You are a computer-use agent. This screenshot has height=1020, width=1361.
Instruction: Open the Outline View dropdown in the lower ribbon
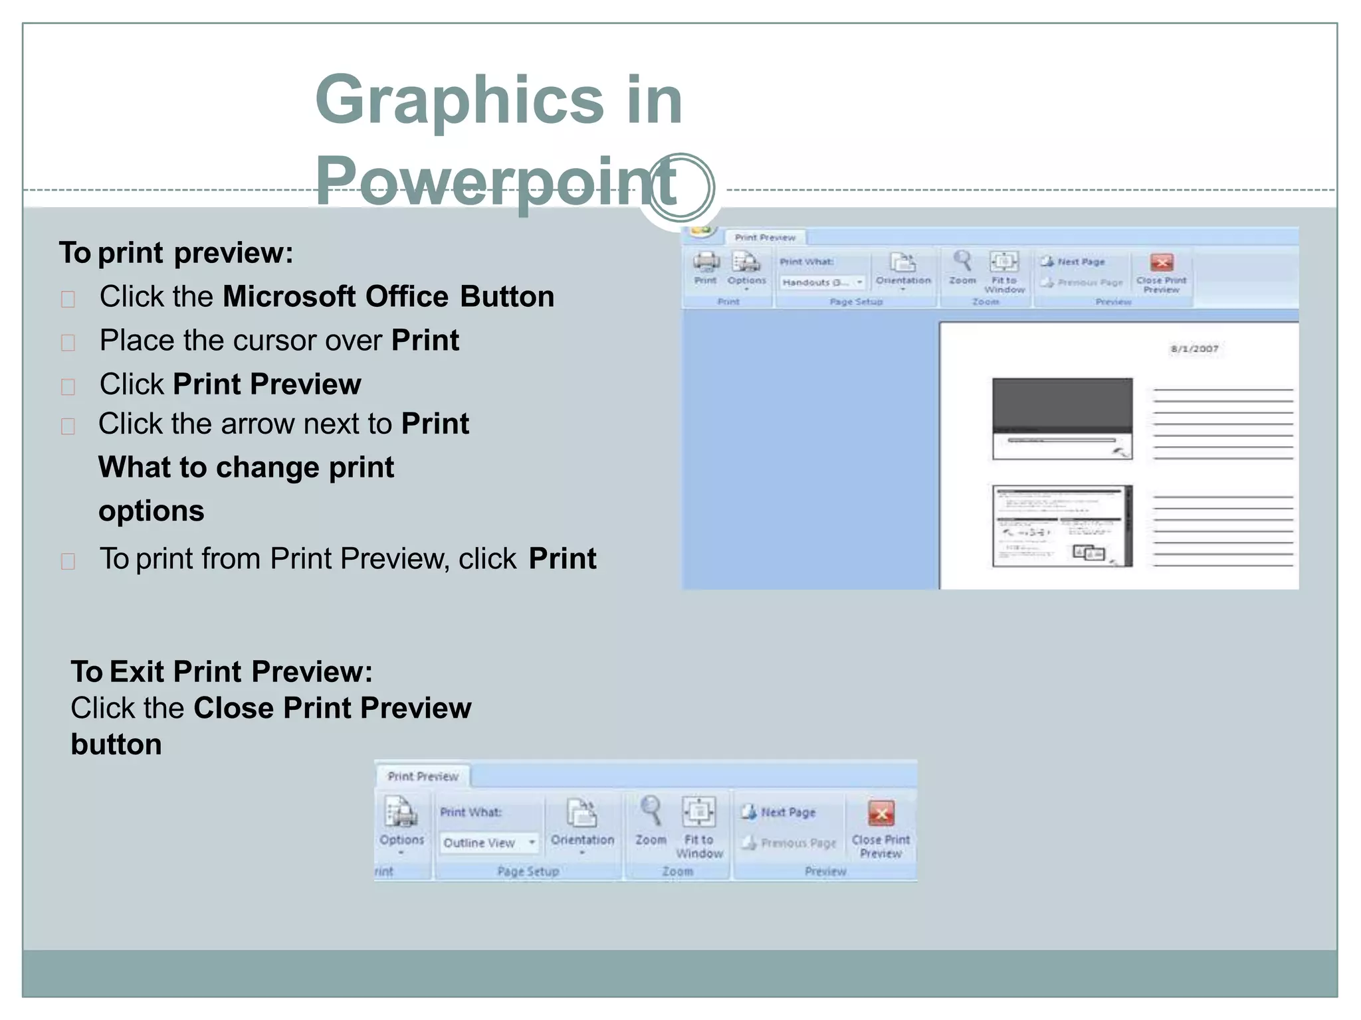pyautogui.click(x=490, y=843)
